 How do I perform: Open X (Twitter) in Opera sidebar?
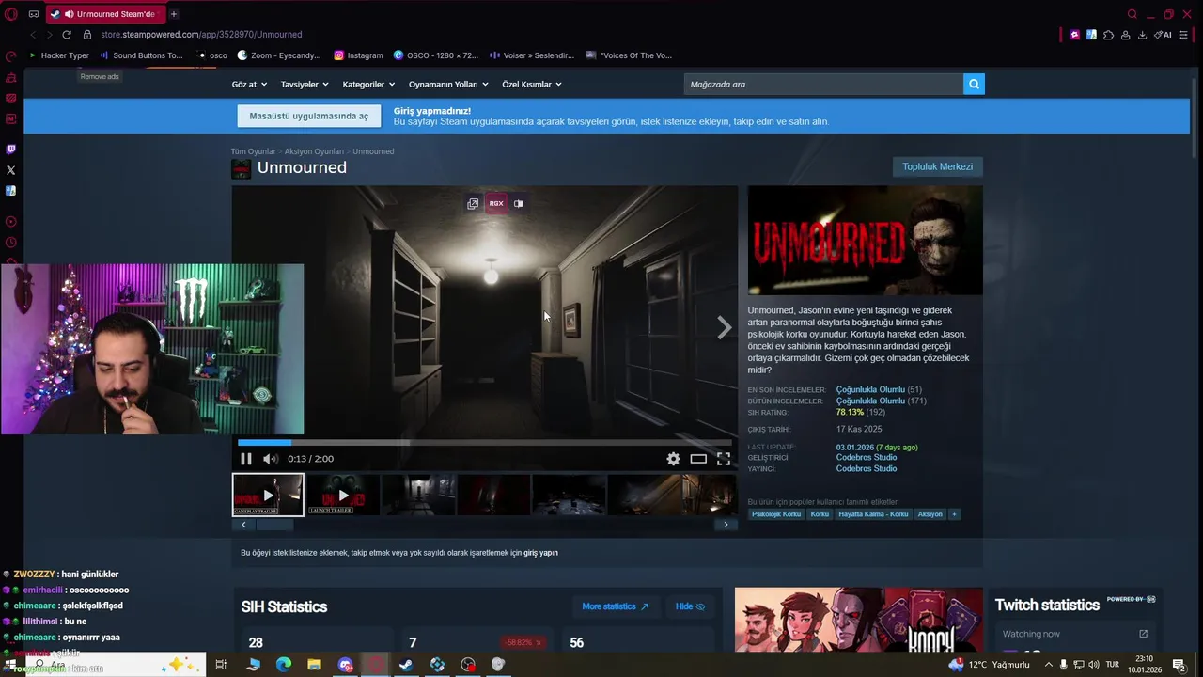[x=11, y=170]
